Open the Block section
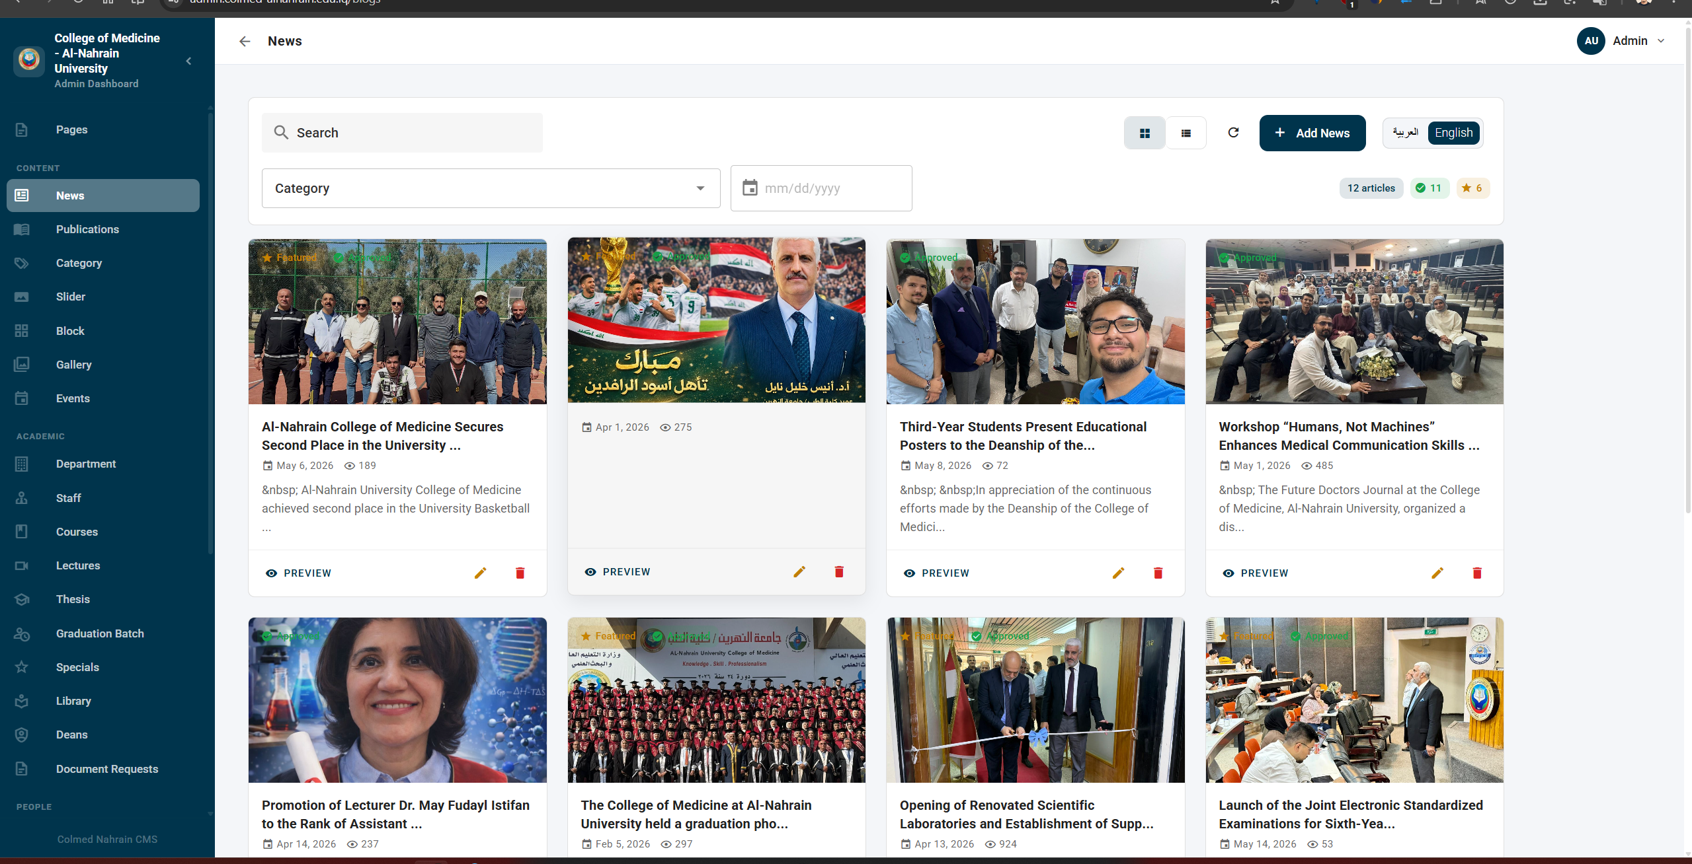 coord(103,331)
